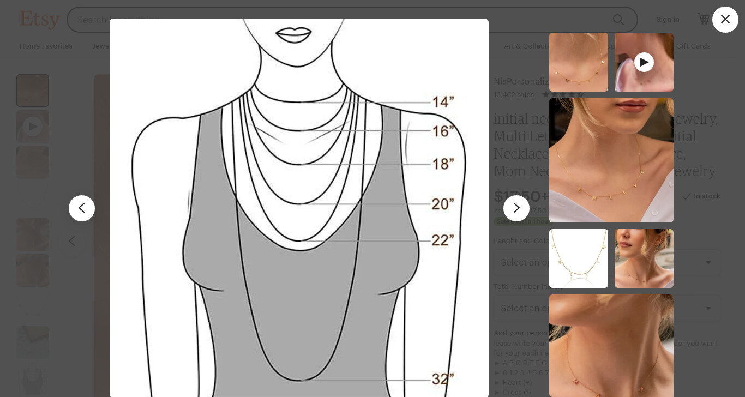Open the shopping cart icon
The width and height of the screenshot is (745, 397).
(704, 19)
